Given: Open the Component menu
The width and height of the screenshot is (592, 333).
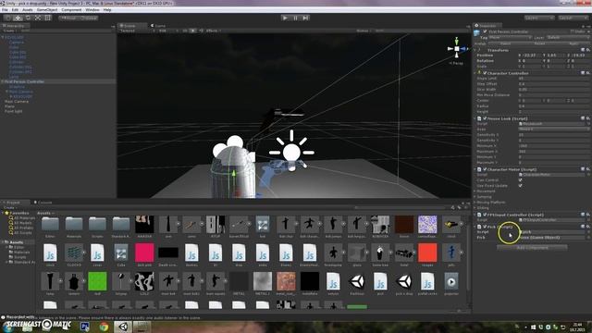Looking at the screenshot, I should pyautogui.click(x=71, y=10).
